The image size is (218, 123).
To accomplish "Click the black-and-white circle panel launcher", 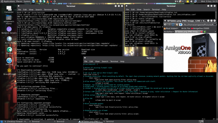I will click(x=54, y=1).
